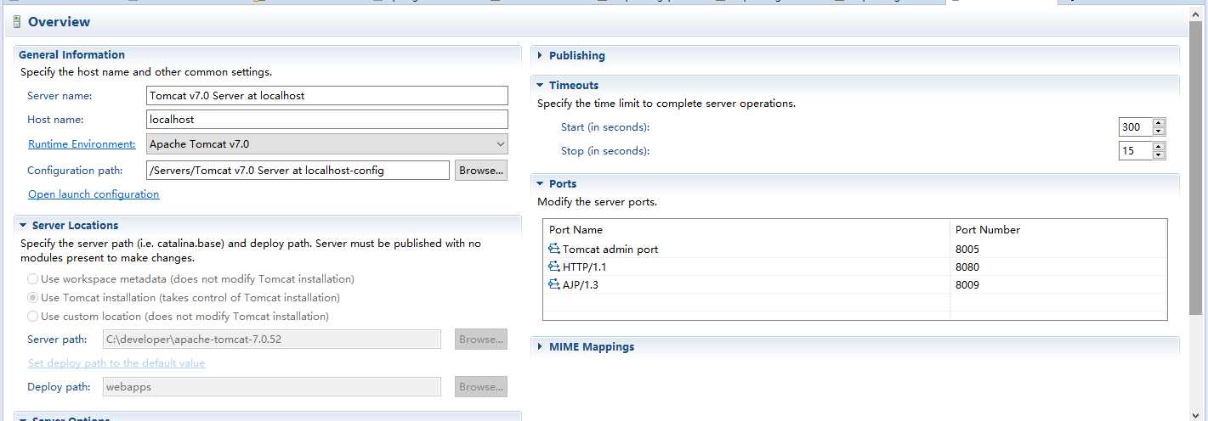Select Use Tomcat installation radio option
The image size is (1208, 421).
click(32, 298)
